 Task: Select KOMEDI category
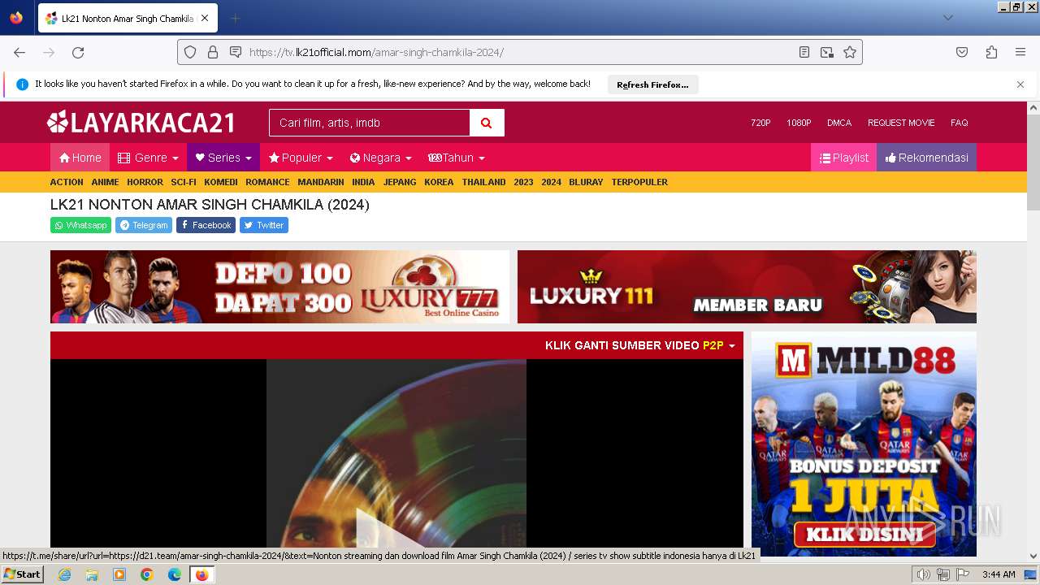click(221, 182)
